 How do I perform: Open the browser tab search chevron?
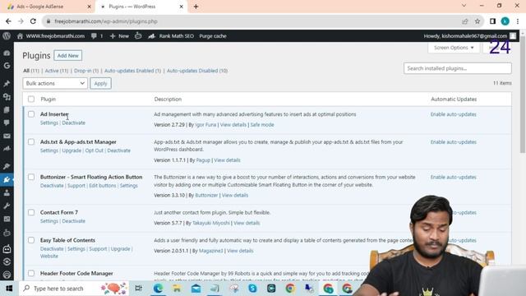coord(464,6)
